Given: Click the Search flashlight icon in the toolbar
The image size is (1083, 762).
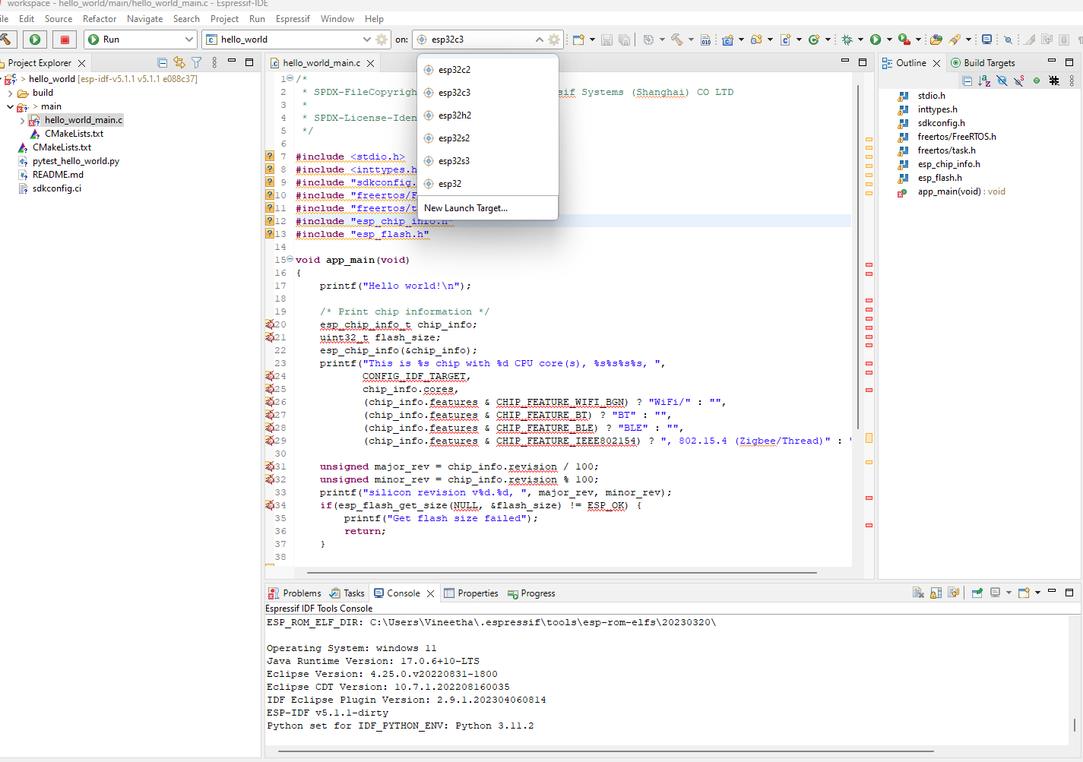Looking at the screenshot, I should pyautogui.click(x=955, y=40).
